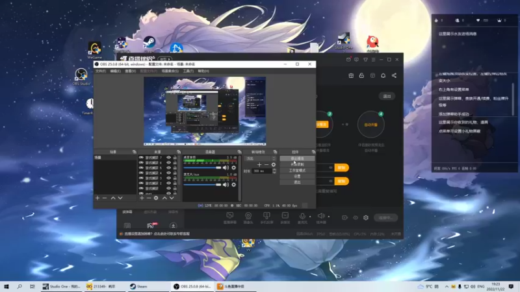520x292 pixels.
Task: Click the screen capture icon in companion bar
Action: tap(229, 216)
